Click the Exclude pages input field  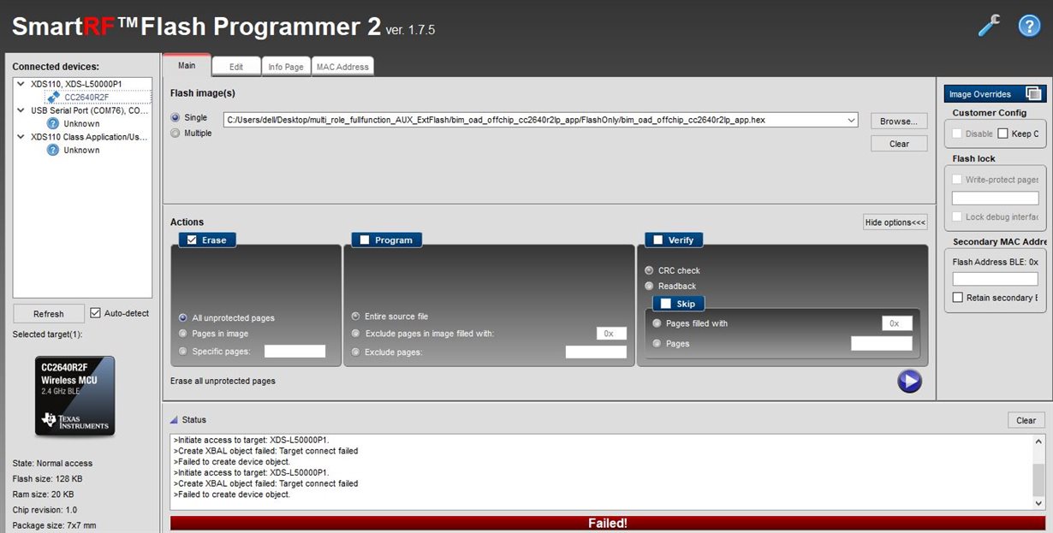pyautogui.click(x=596, y=352)
